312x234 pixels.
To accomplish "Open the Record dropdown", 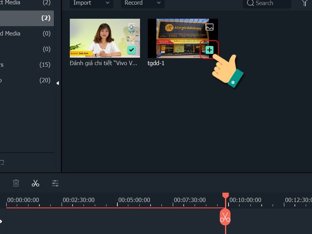I will tap(143, 3).
